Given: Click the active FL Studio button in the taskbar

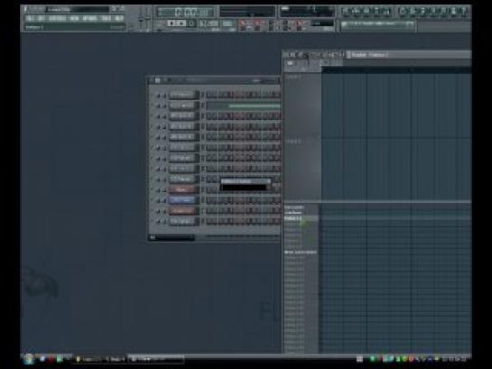Looking at the screenshot, I should tap(156, 359).
